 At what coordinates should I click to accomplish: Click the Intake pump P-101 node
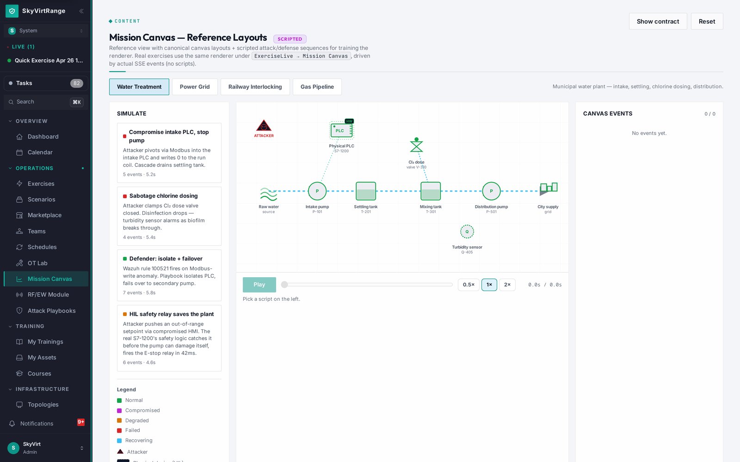pos(317,191)
